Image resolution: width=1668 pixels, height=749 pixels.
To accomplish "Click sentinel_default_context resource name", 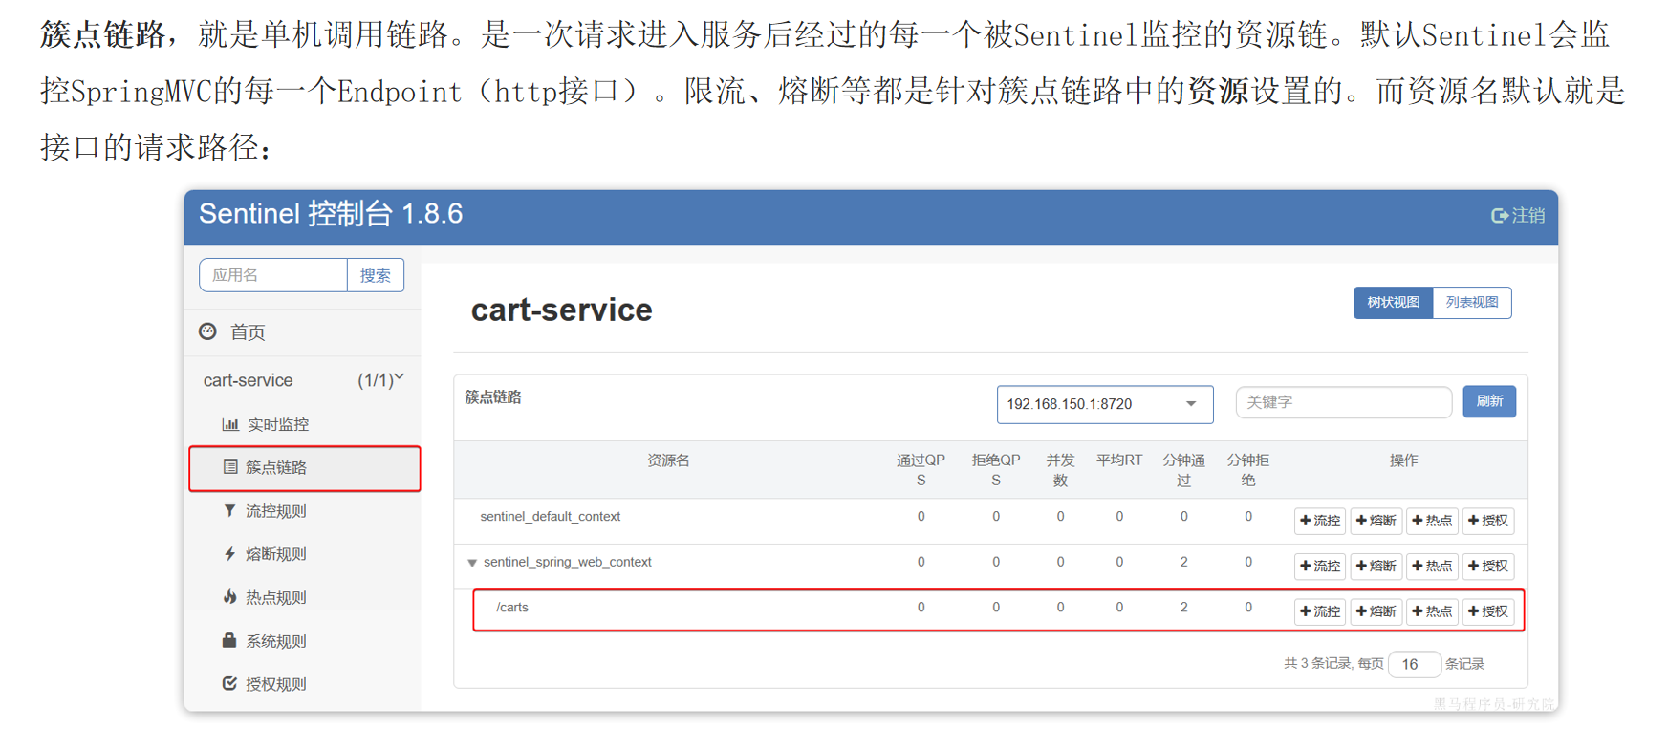I will point(551,517).
